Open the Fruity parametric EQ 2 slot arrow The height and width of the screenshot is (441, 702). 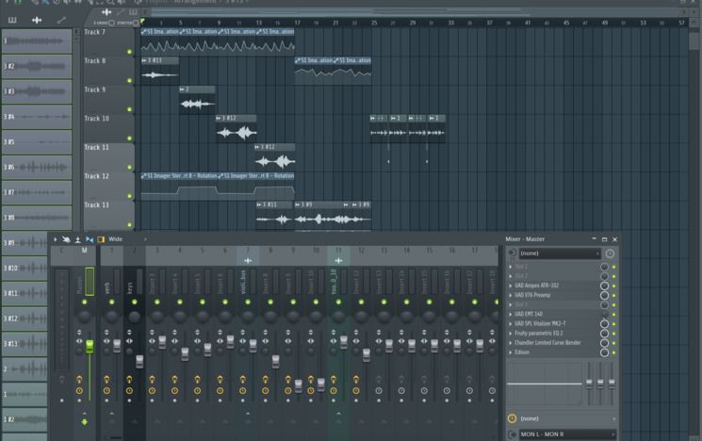point(511,333)
